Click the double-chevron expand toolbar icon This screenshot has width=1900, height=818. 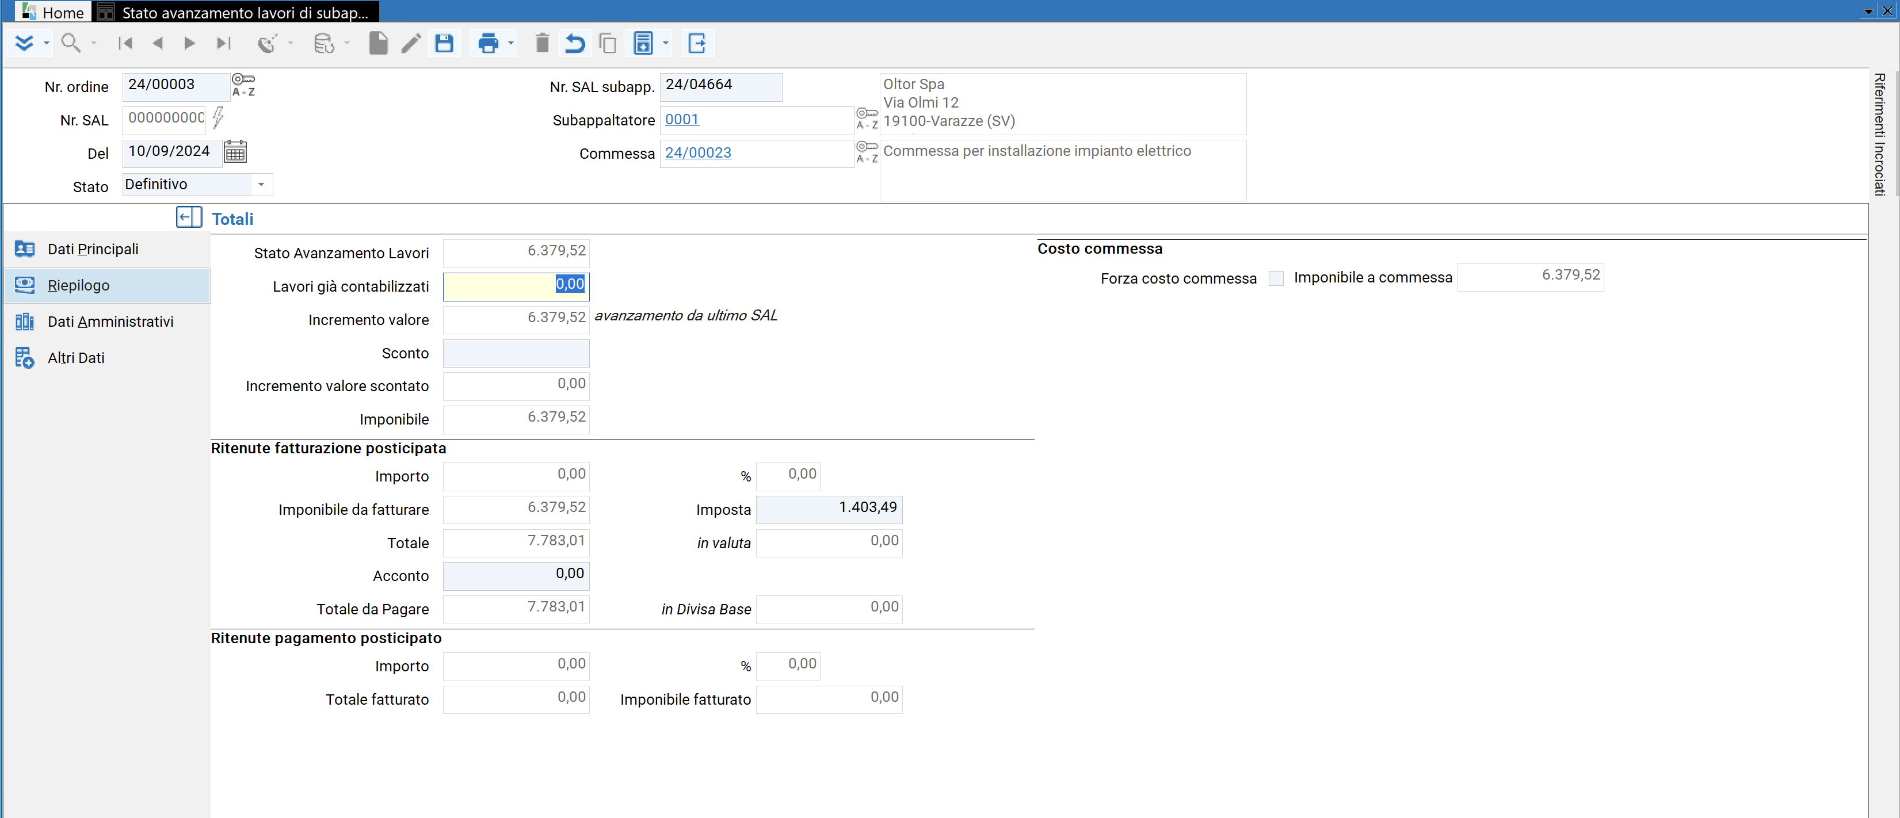(x=24, y=44)
